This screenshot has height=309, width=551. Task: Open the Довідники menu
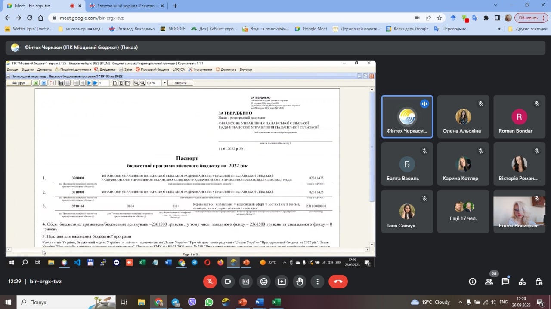105,70
